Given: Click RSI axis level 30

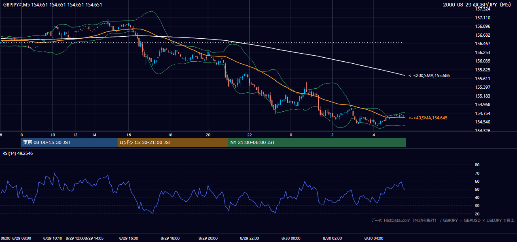Looking at the screenshot, I should pos(477,206).
